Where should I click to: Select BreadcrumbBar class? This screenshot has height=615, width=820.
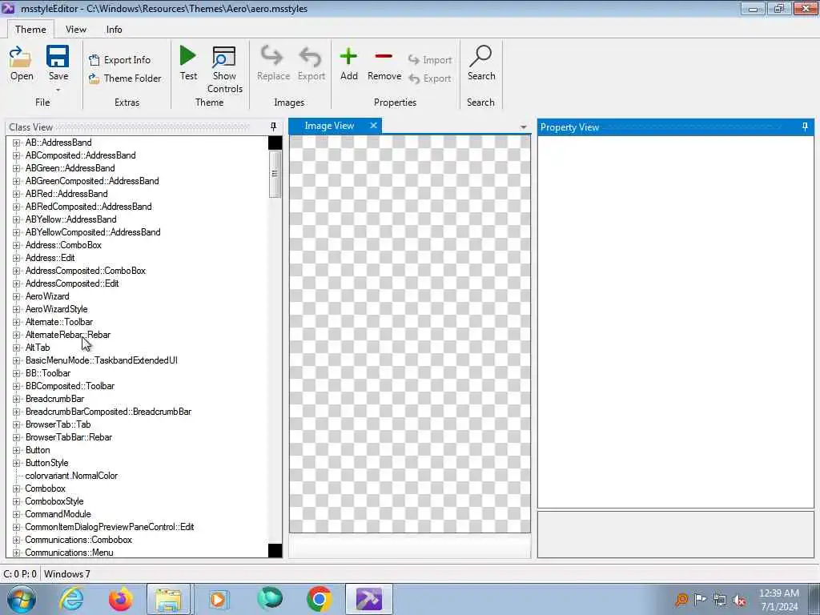tap(54, 399)
